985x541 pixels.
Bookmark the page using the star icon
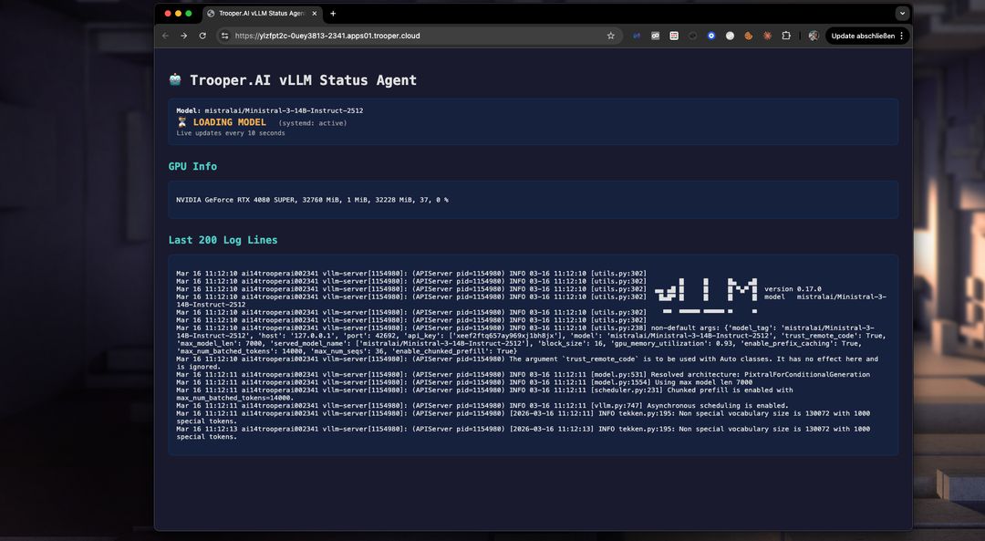612,36
